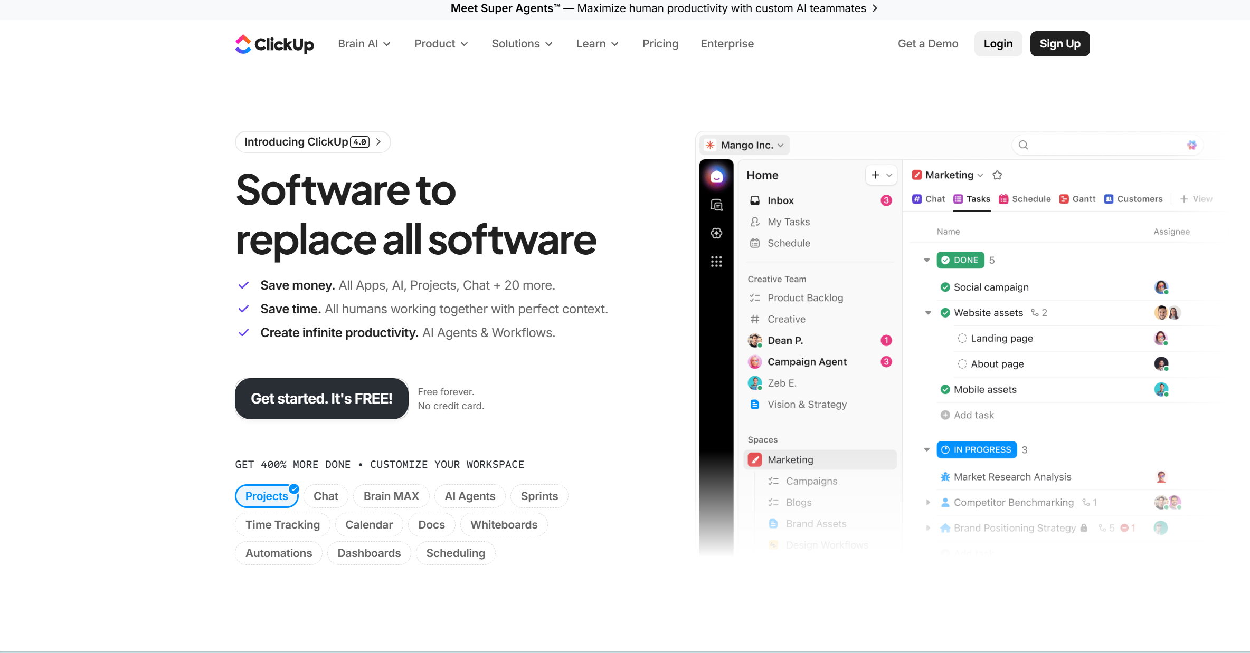Image resolution: width=1250 pixels, height=653 pixels.
Task: Switch to the Gantt view tab
Action: (1077, 199)
